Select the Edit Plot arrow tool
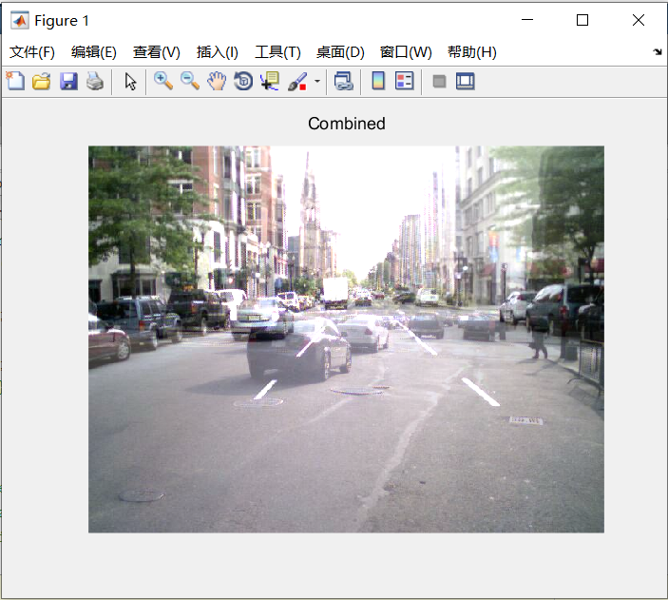The image size is (668, 600). pyautogui.click(x=130, y=81)
